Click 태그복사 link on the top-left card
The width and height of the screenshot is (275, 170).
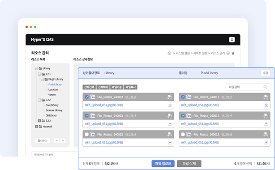click(130, 97)
